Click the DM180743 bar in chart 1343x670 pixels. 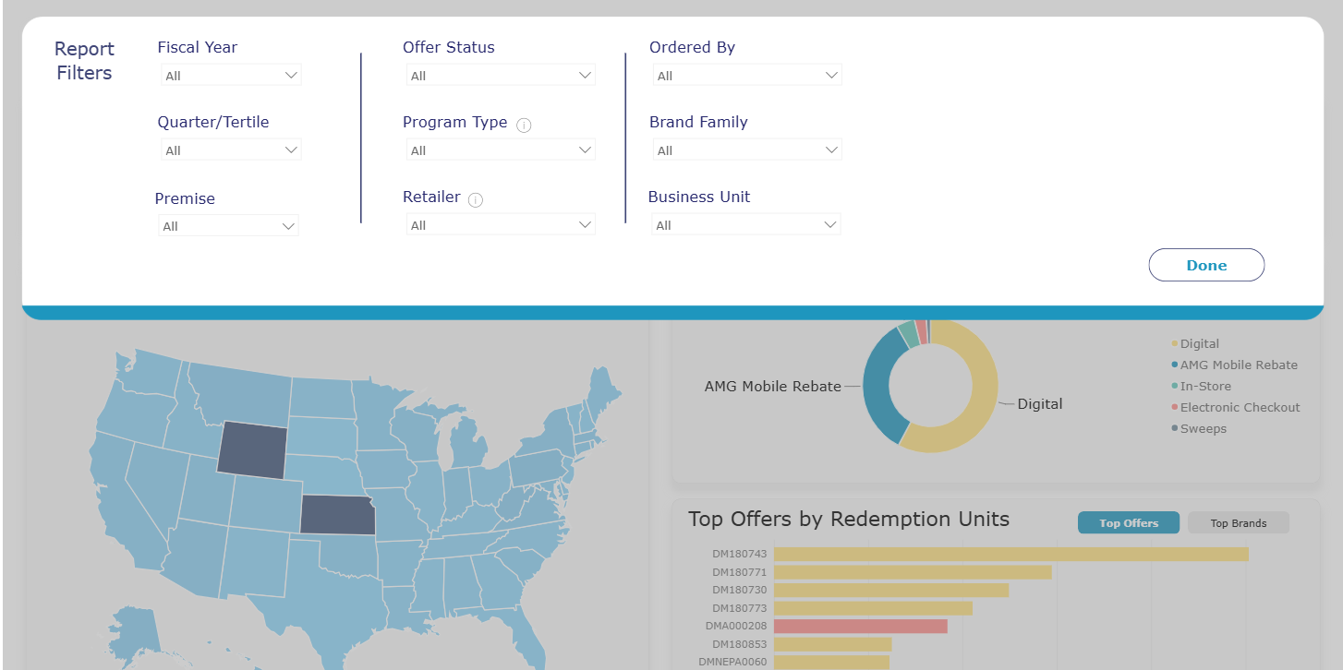1011,555
